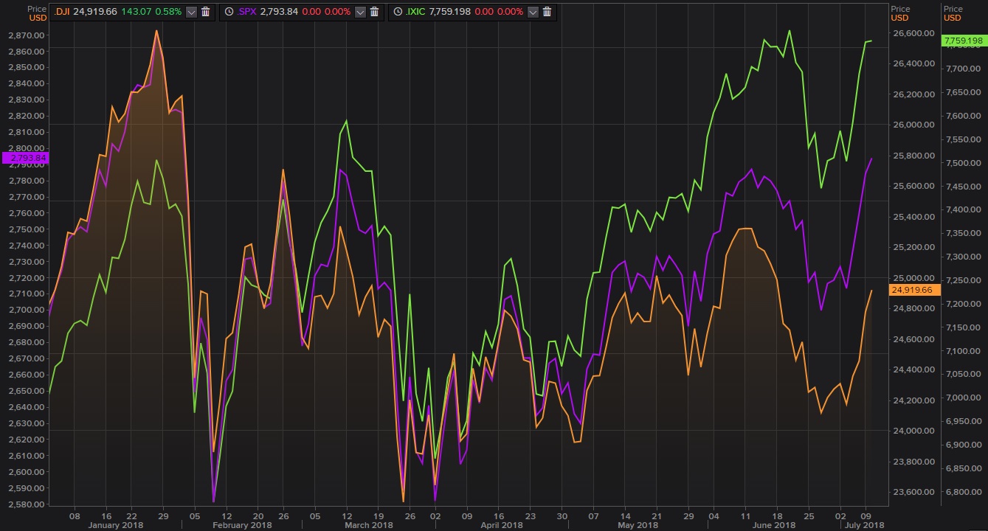Select the .IXIC ticker label
This screenshot has height=531, width=988.
coord(416,12)
